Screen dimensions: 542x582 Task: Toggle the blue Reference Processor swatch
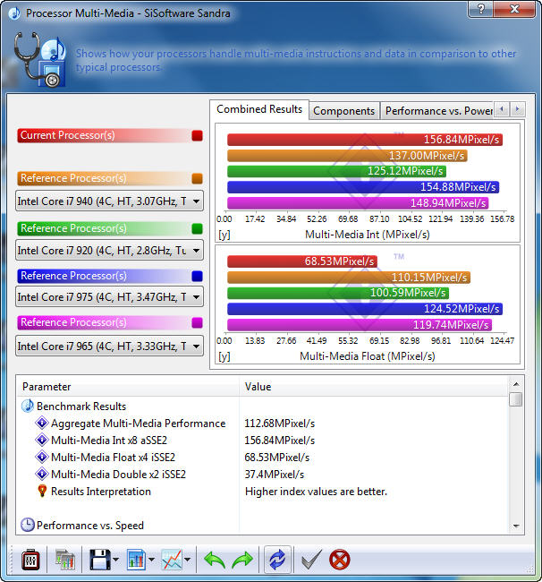[x=198, y=276]
